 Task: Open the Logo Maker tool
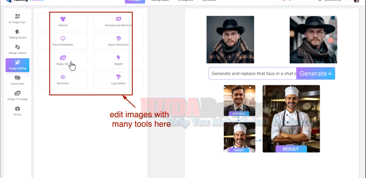118,80
